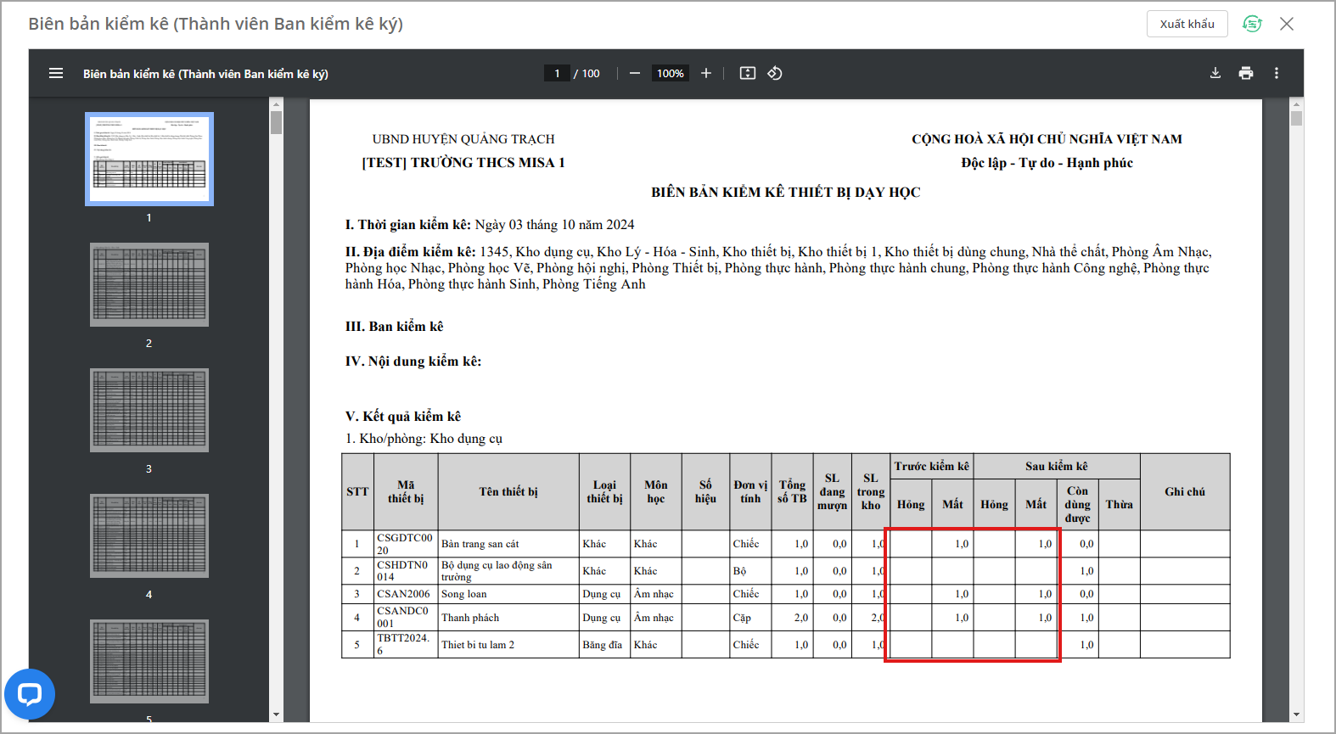Click the text UBND HUYỆN QUẢNG TRẠCH
This screenshot has width=1336, height=734.
pyautogui.click(x=463, y=139)
